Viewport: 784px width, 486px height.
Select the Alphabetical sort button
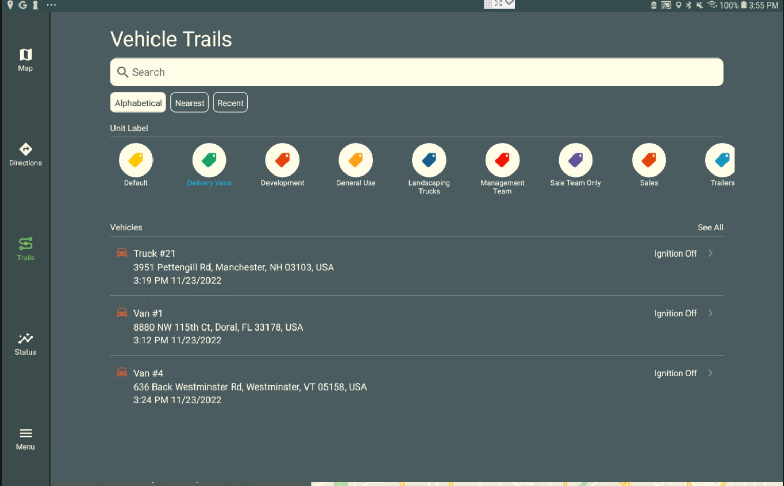click(138, 103)
